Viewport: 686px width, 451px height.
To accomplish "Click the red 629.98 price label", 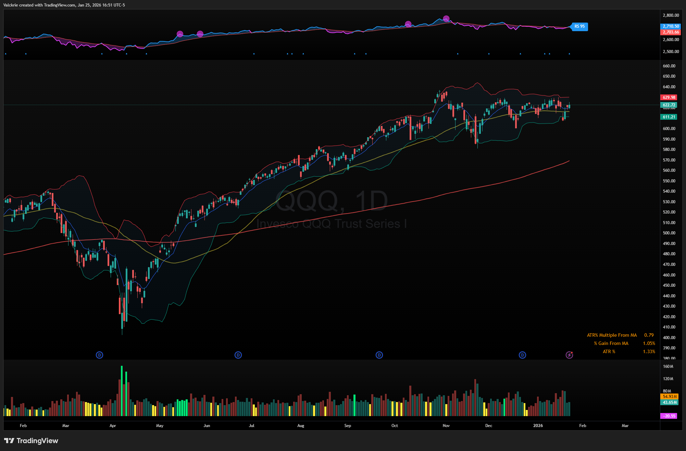I will click(x=669, y=98).
